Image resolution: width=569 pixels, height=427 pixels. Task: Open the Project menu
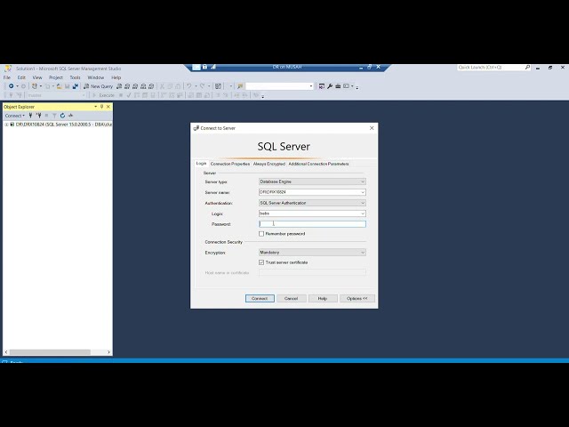tap(56, 77)
